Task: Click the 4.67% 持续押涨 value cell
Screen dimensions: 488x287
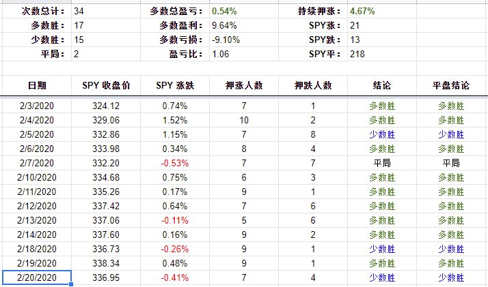Action: [382, 11]
